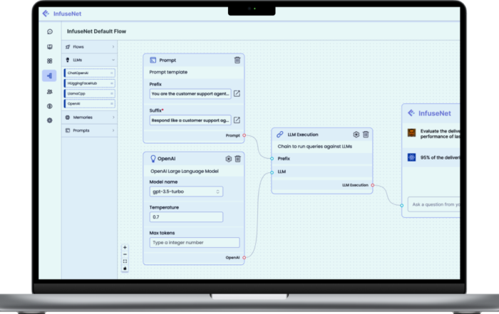This screenshot has height=314, width=499.
Task: Click the book icon in left sidebar
Action: [x=50, y=47]
